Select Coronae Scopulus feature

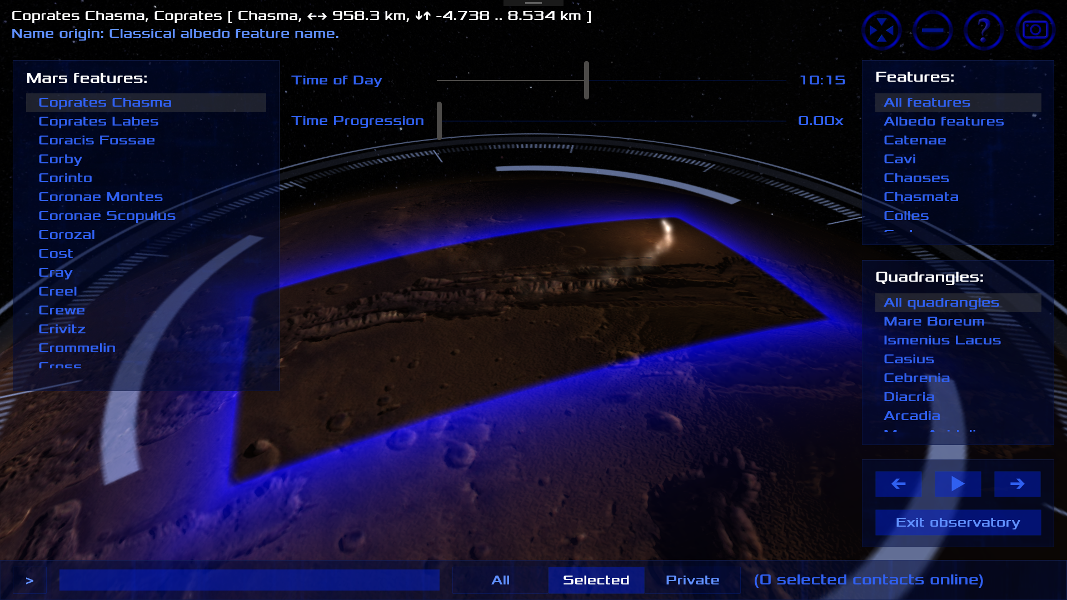pos(146,216)
